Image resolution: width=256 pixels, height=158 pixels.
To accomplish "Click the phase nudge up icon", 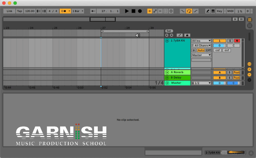I will click(44, 11).
